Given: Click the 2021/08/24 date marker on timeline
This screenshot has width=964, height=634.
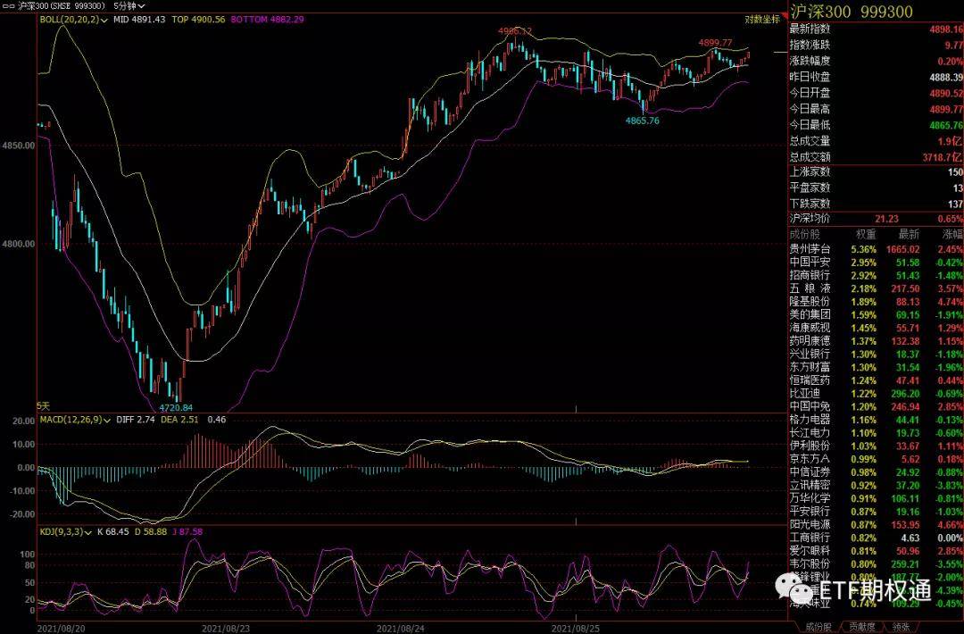Looking at the screenshot, I should pos(398,628).
